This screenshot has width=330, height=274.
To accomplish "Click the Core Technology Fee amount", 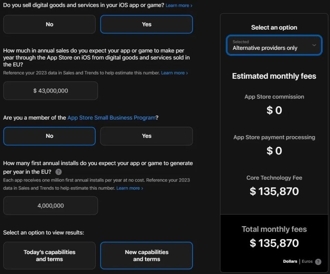I will point(274,191).
